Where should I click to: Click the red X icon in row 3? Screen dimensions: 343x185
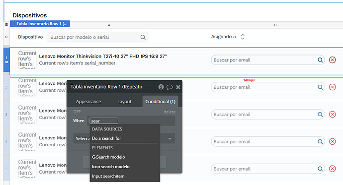pos(332,114)
